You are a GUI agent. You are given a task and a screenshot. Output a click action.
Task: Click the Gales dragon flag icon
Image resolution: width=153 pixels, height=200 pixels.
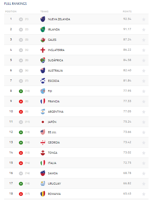click(x=43, y=40)
